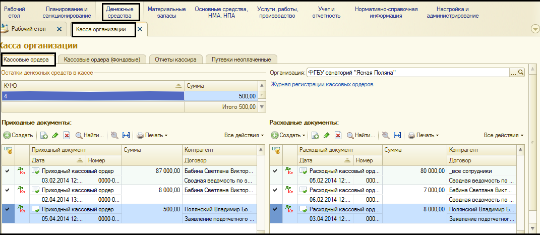The width and height of the screenshot is (540, 235).
Task: Open the Печать dropdown for incoming documents
Action: click(152, 135)
